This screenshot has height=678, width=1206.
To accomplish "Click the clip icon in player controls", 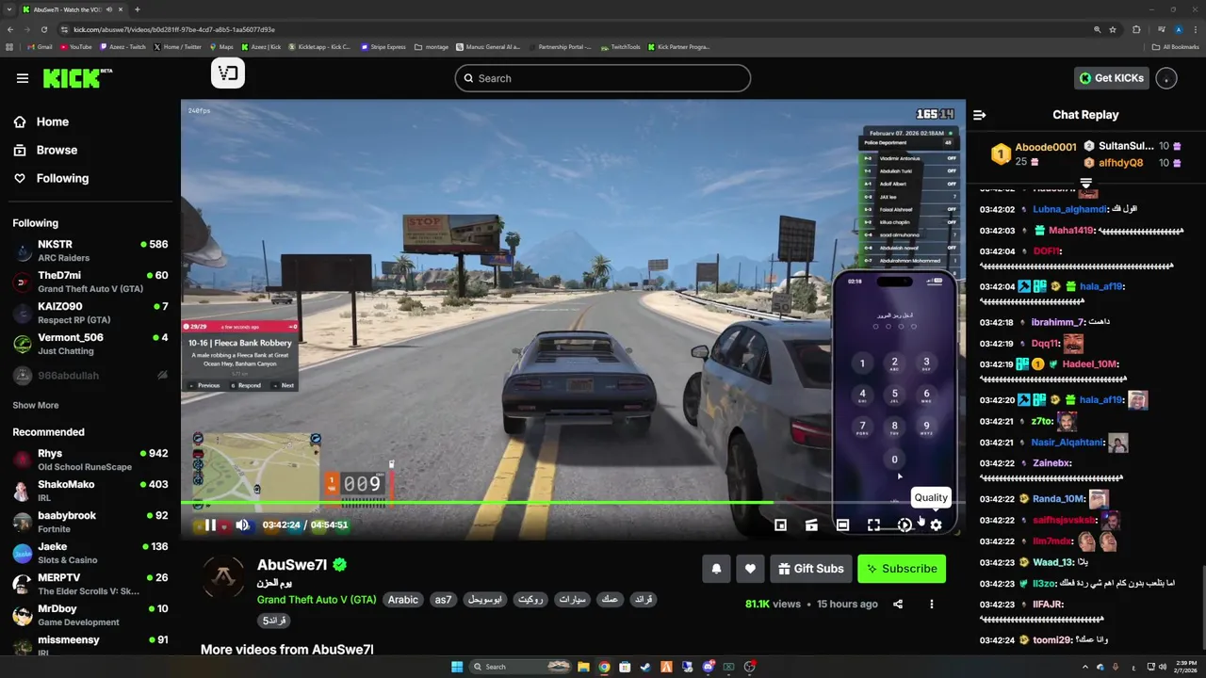I will tap(811, 525).
